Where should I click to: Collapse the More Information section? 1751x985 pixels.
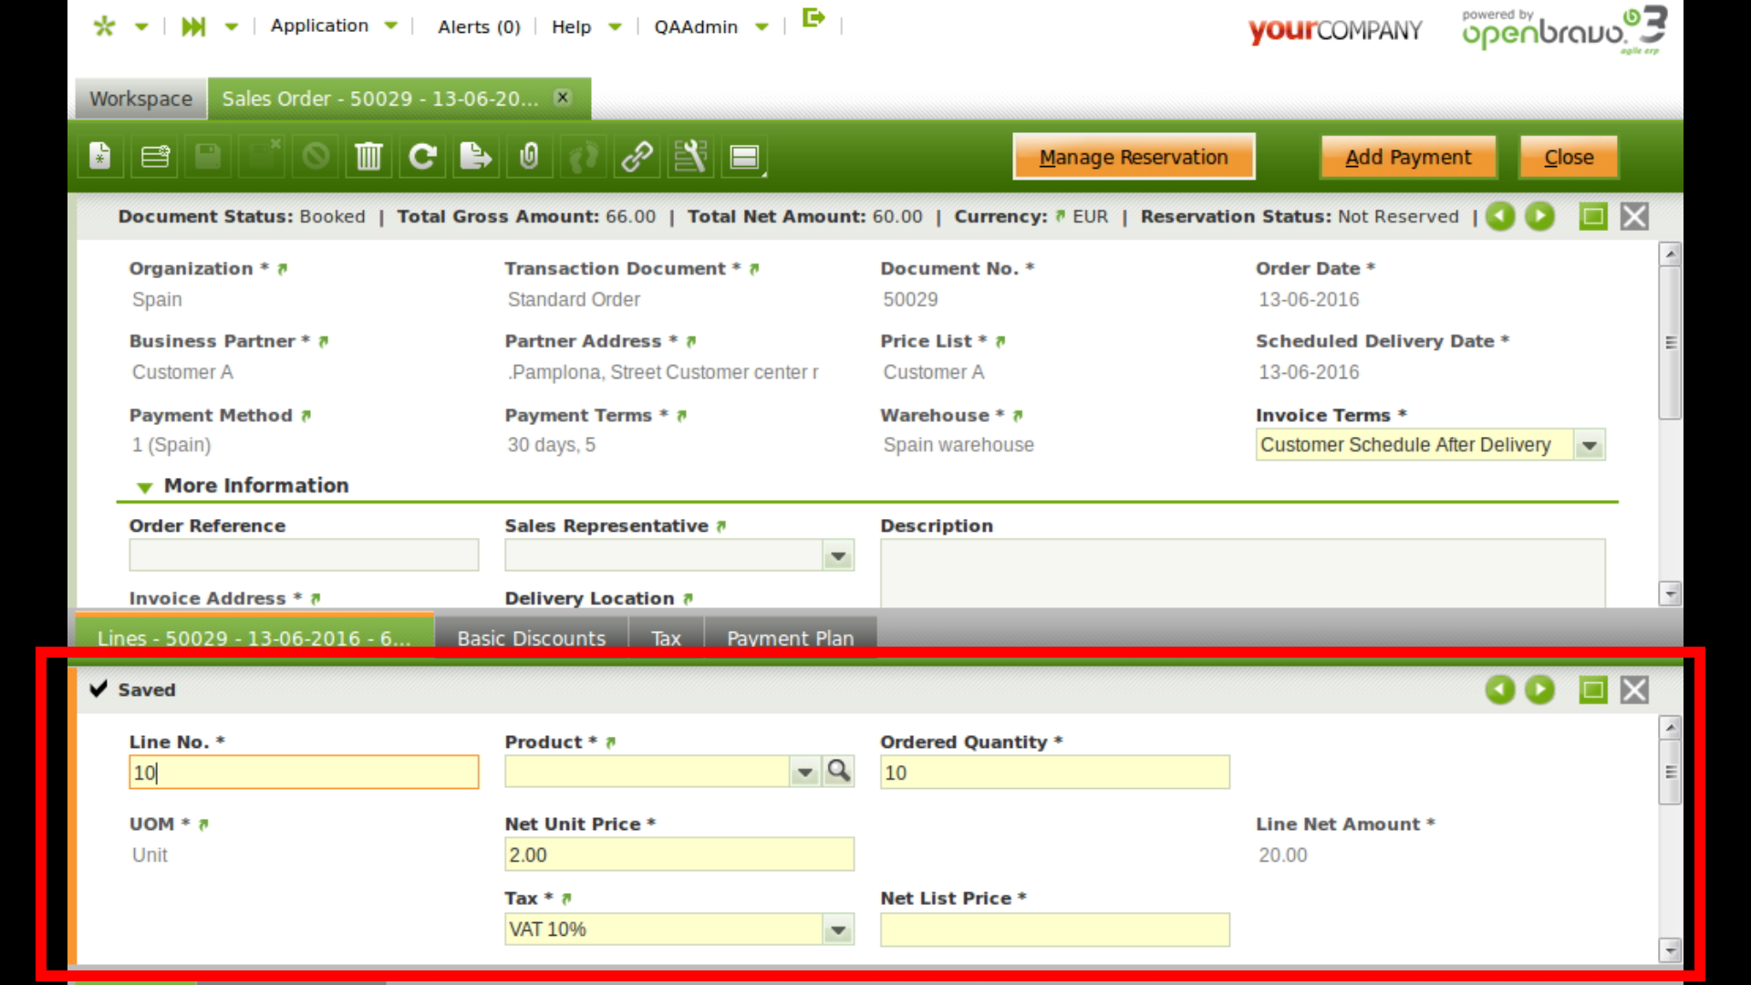(144, 487)
